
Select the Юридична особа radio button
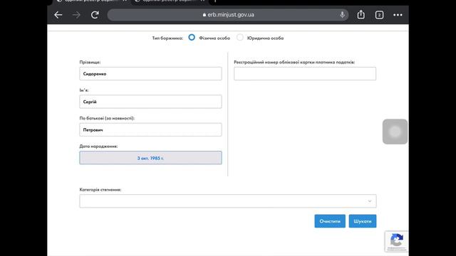pos(240,38)
